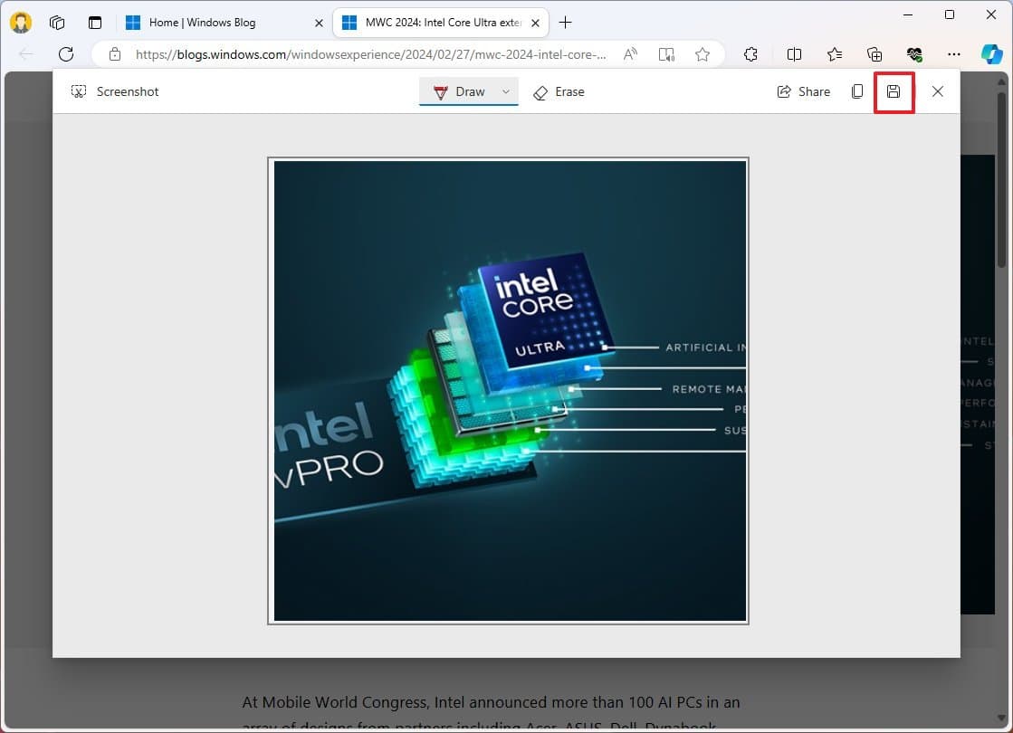This screenshot has height=733, width=1013.
Task: Save the captured screenshot
Action: [894, 91]
